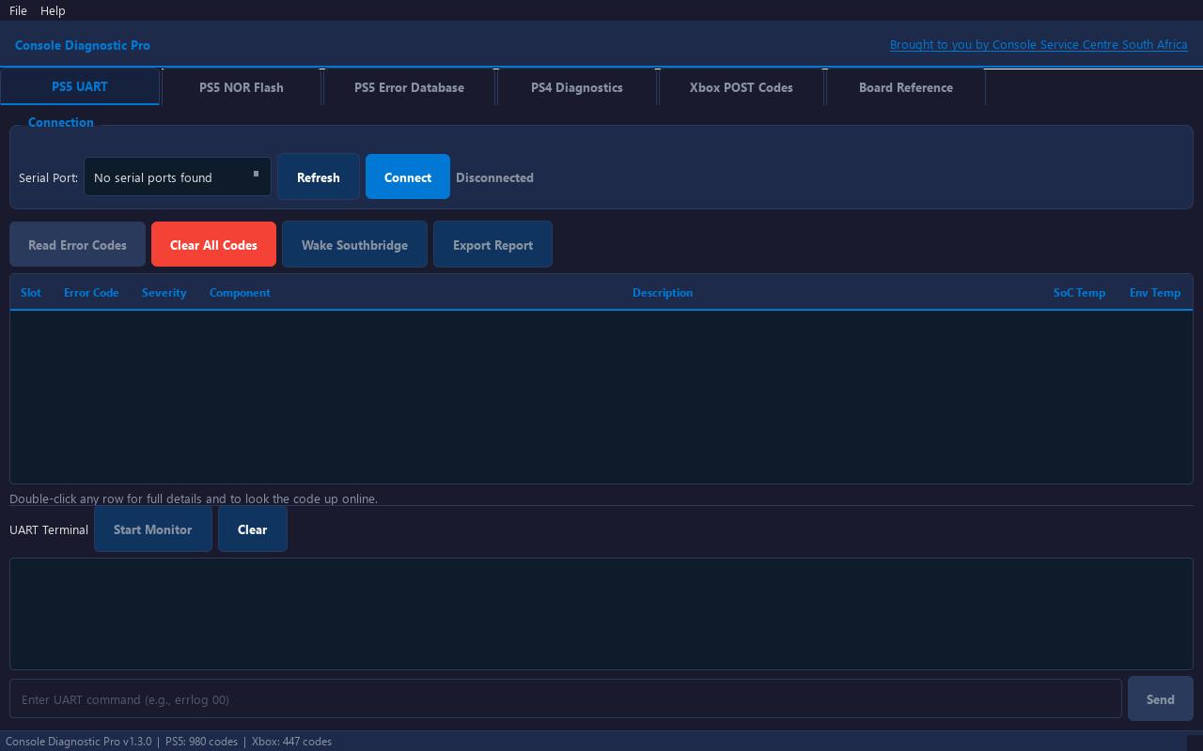Image resolution: width=1203 pixels, height=751 pixels.
Task: Clear the UART terminal output
Action: 252,529
